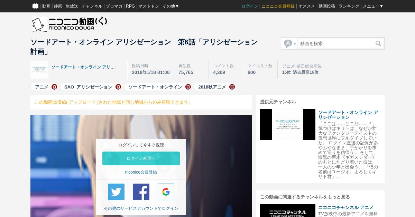Open 動画投稿 in top bar

tap(327, 6)
